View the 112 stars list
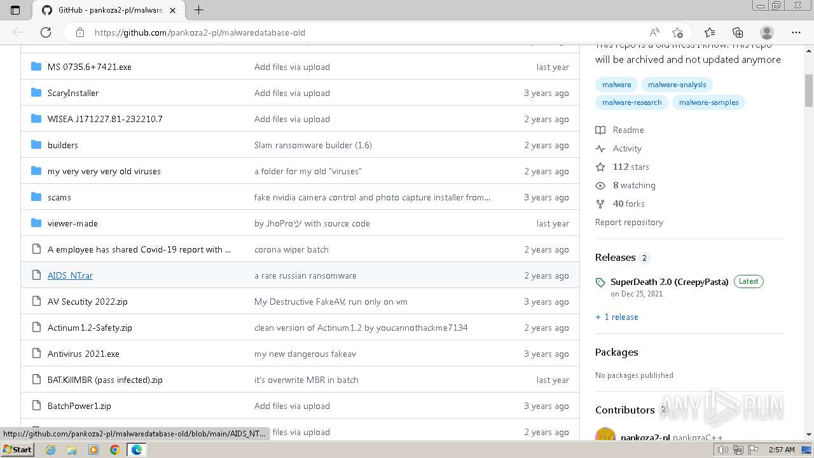 631,167
